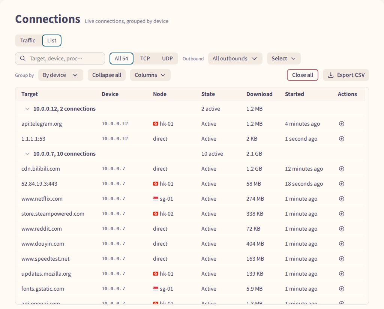This screenshot has height=309, width=384.
Task: Click the Node column header
Action: [x=160, y=94]
